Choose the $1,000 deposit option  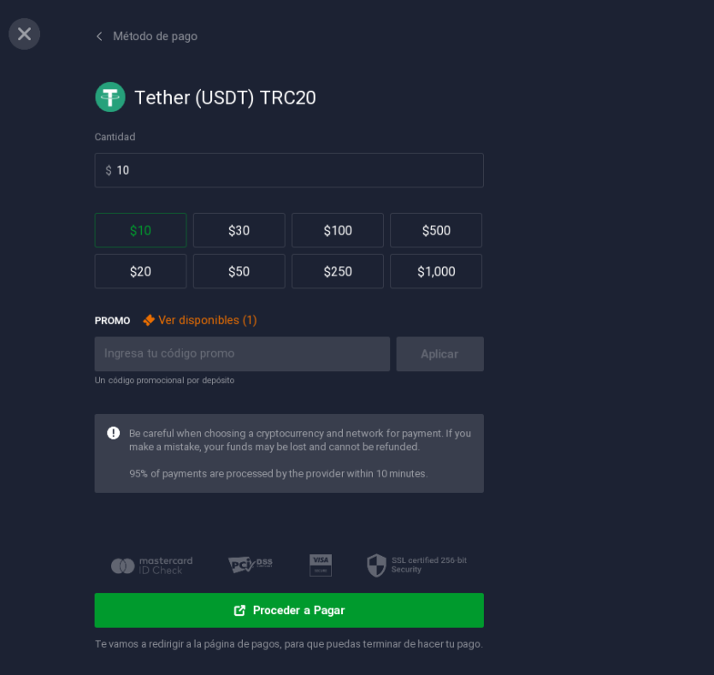436,271
